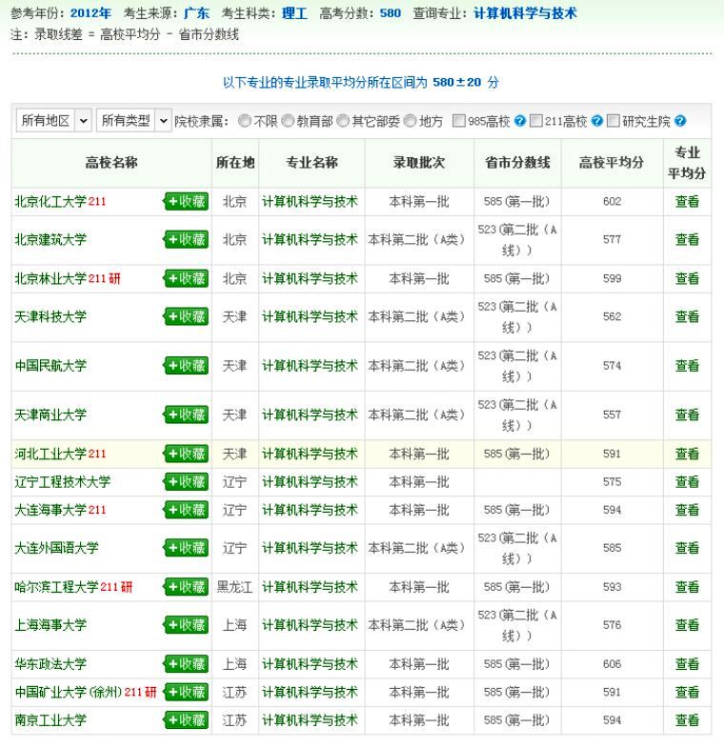Image resolution: width=724 pixels, height=748 pixels.
Task: Favorite 辽宁工程技术大学 with 收藏 button
Action: pos(186,481)
